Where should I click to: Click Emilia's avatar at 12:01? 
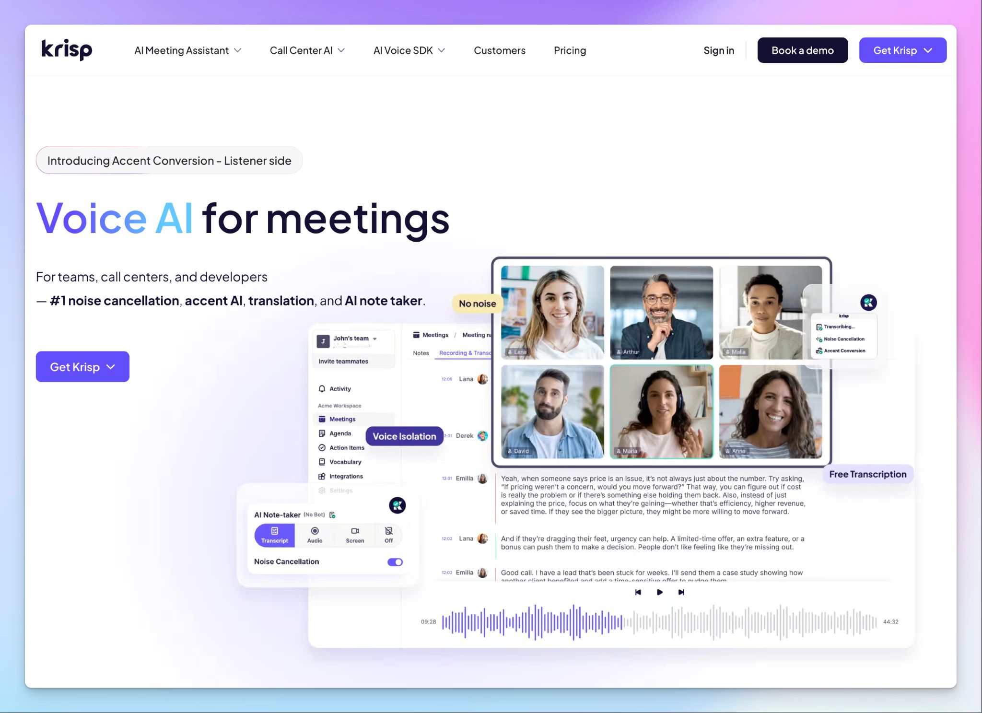(482, 479)
